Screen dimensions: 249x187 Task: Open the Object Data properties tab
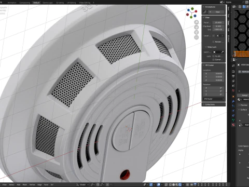233,120
